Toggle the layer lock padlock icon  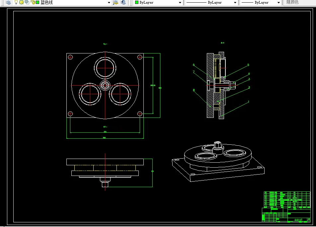(32, 2)
